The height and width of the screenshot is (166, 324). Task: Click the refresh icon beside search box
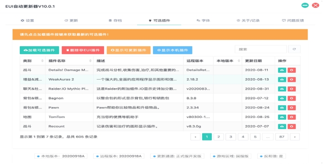294,49
